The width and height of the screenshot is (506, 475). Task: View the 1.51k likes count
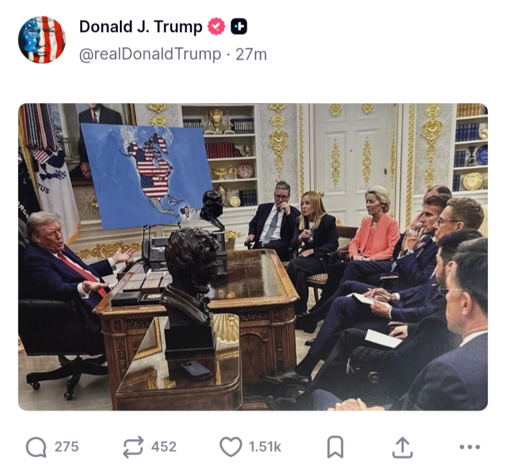(265, 447)
